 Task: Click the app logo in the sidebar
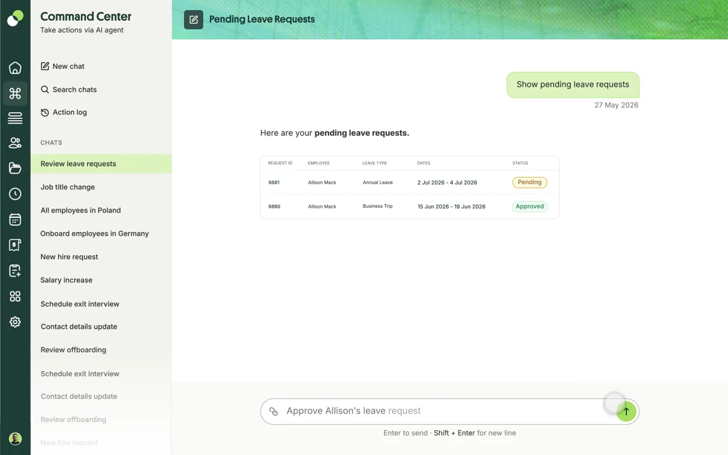(15, 18)
